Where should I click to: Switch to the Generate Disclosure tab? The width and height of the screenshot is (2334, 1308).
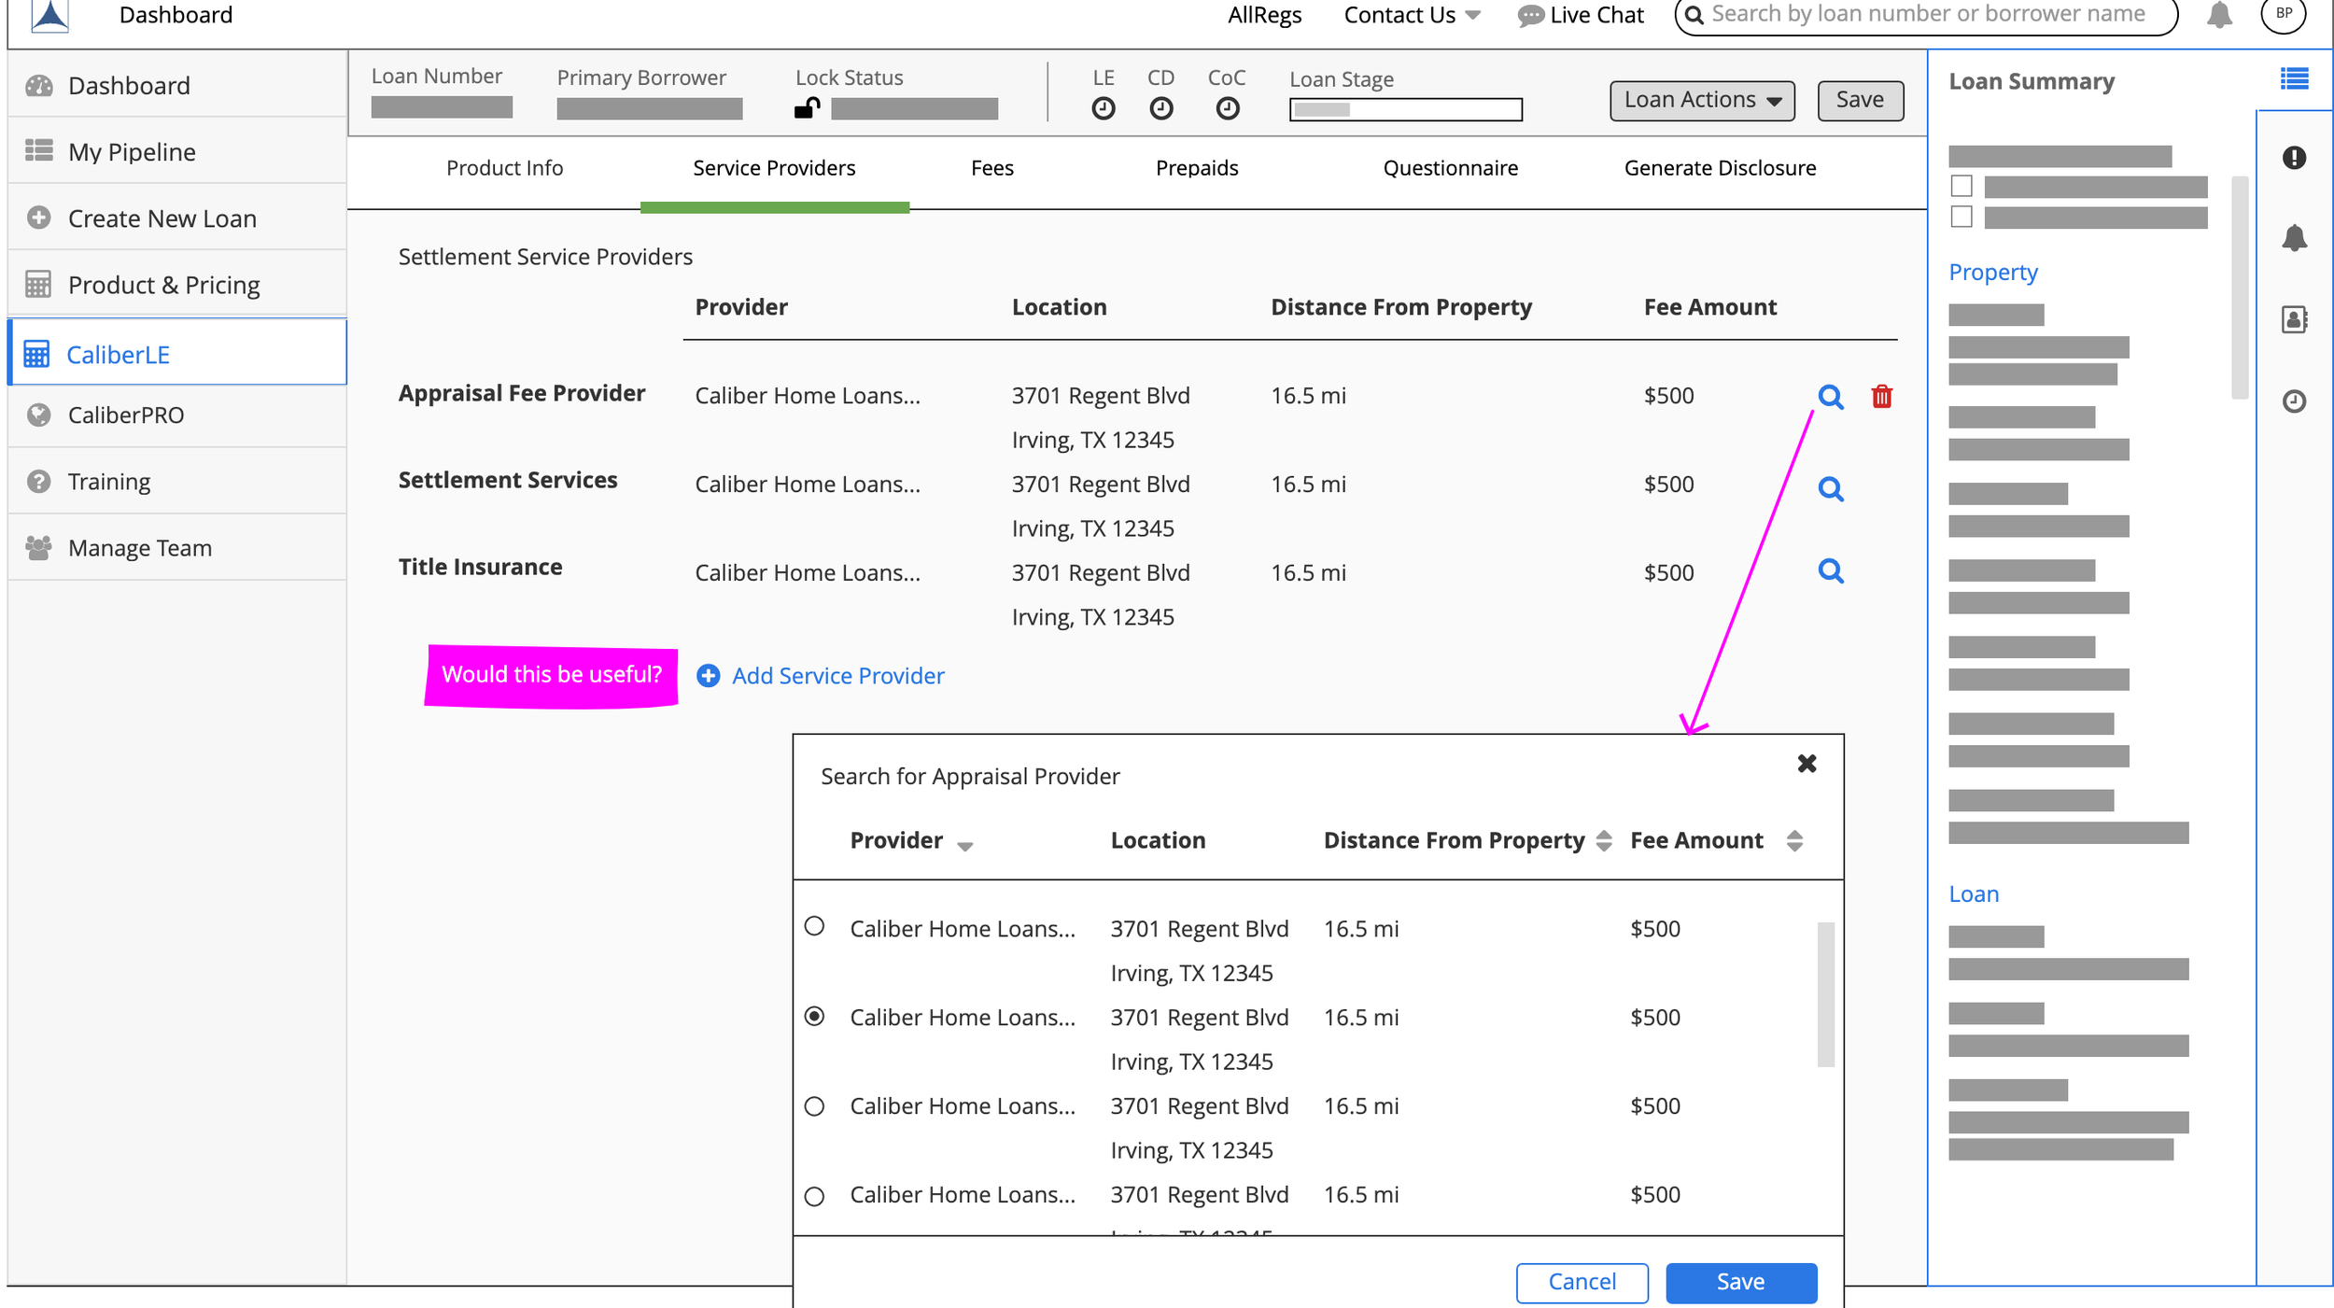pyautogui.click(x=1720, y=168)
